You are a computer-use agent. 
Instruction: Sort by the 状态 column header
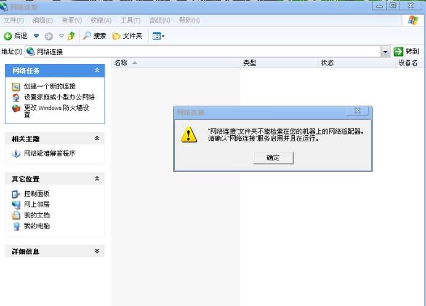tap(356, 63)
